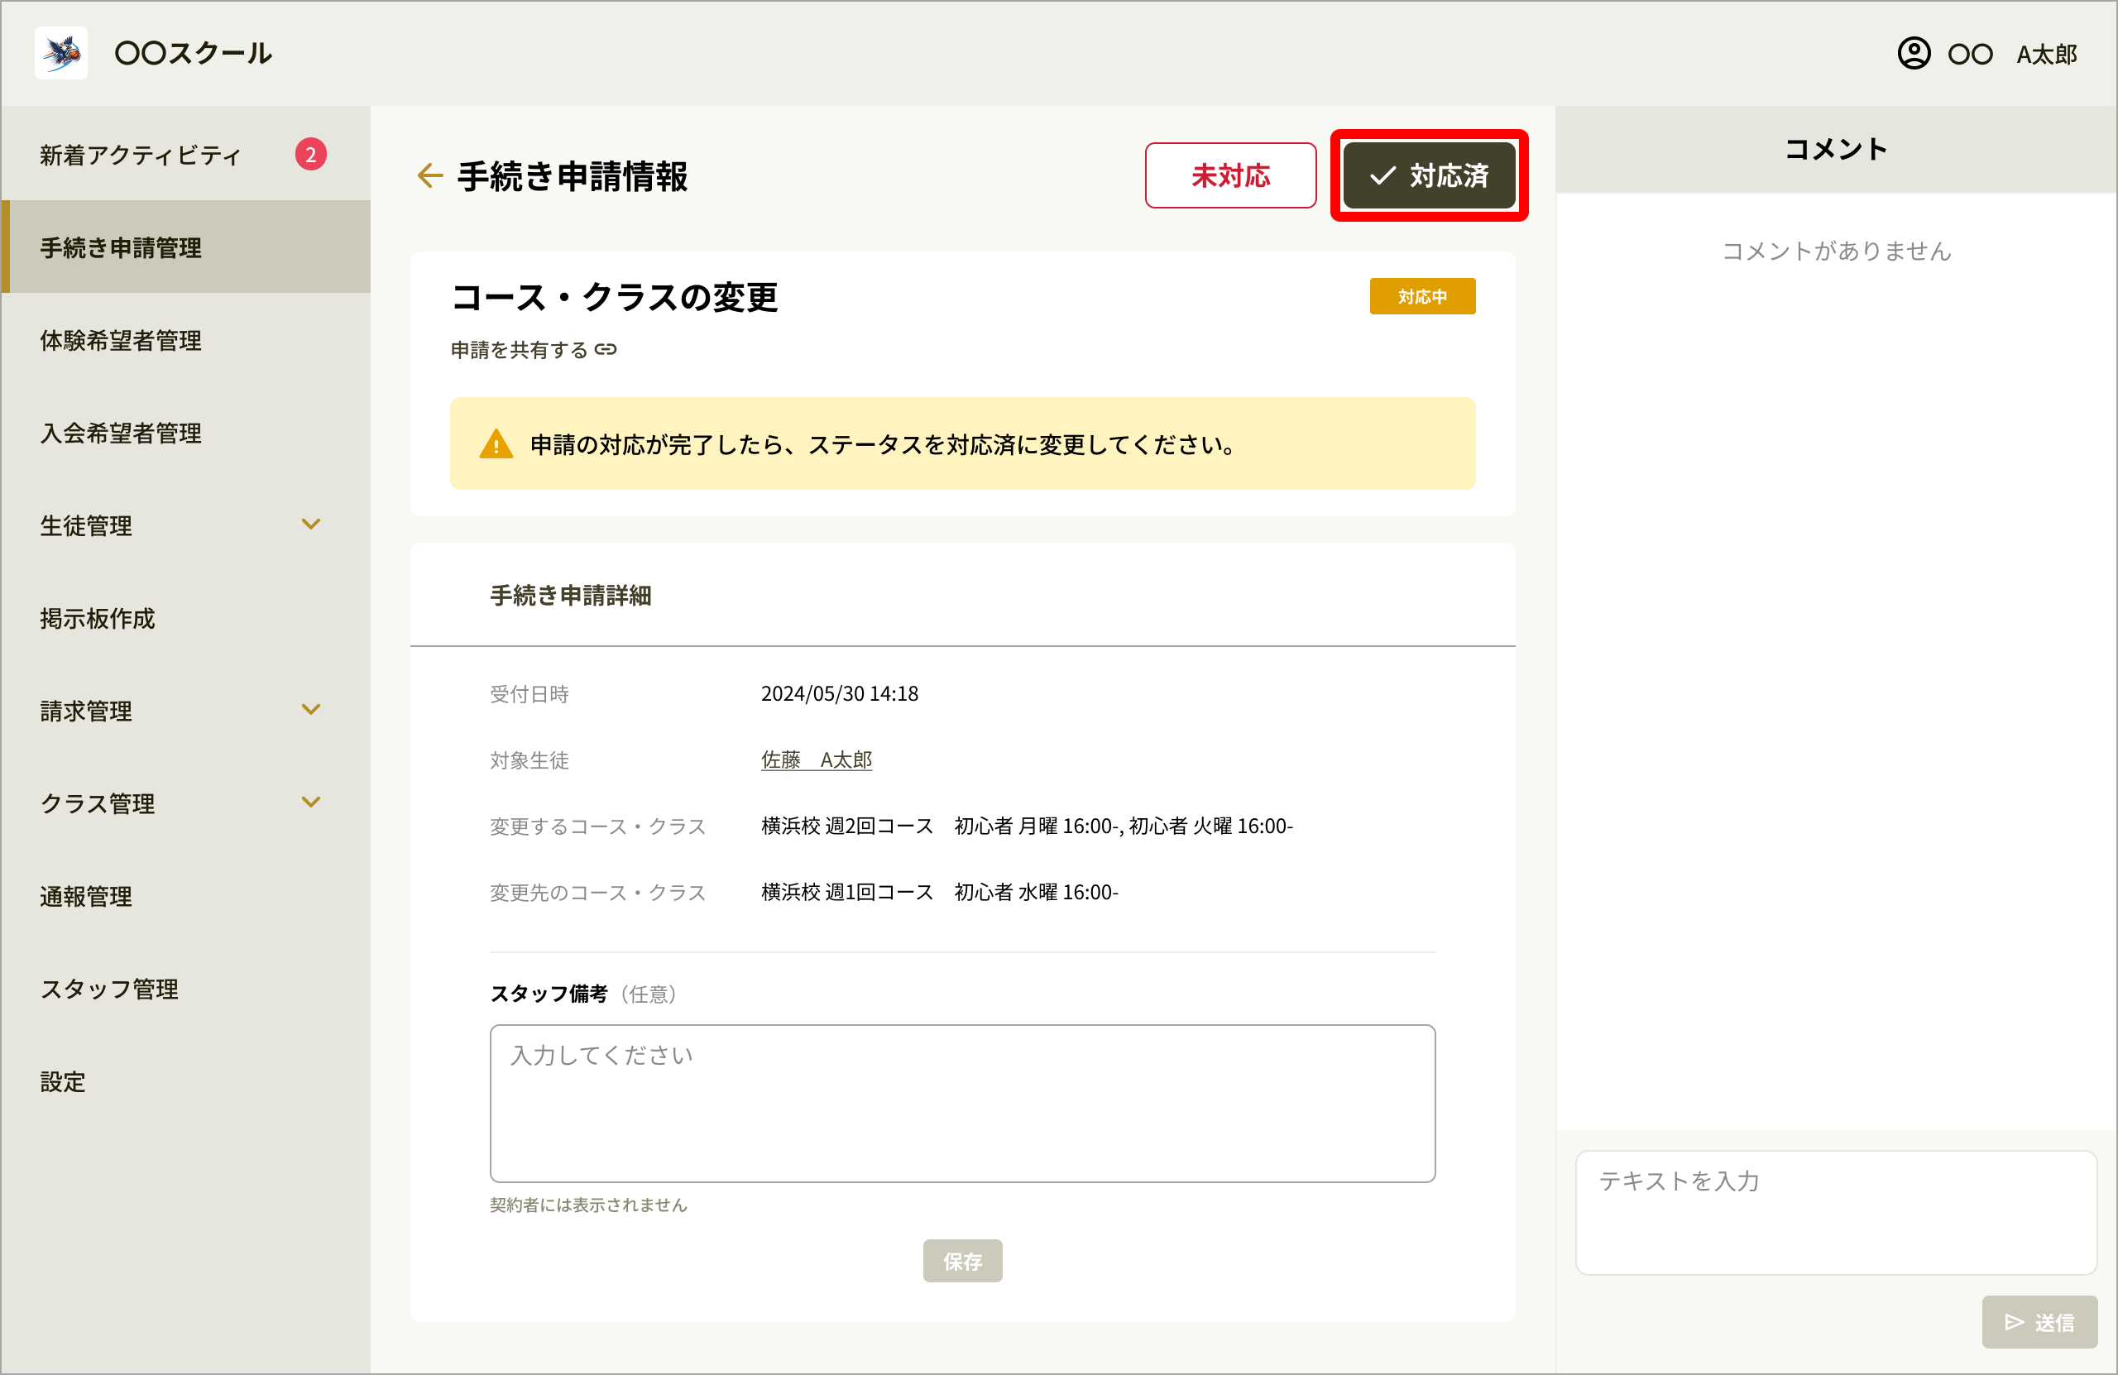Image resolution: width=2118 pixels, height=1375 pixels.
Task: Open 通報管理 in the sidebar
Action: (x=186, y=895)
